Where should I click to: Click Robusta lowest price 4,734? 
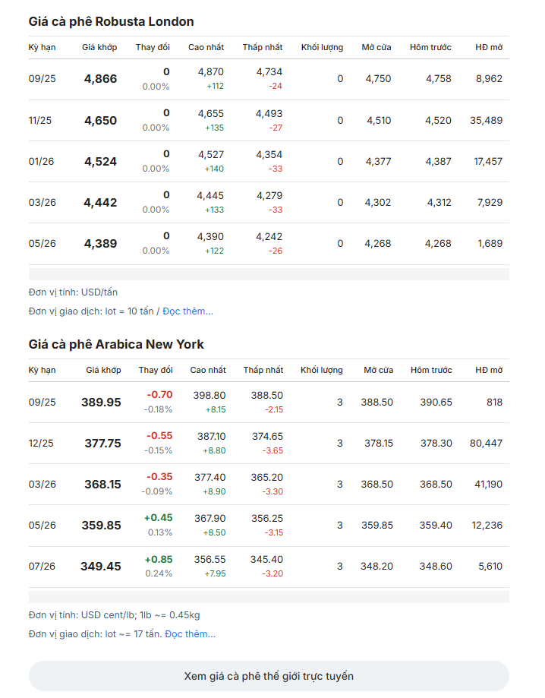tap(269, 71)
